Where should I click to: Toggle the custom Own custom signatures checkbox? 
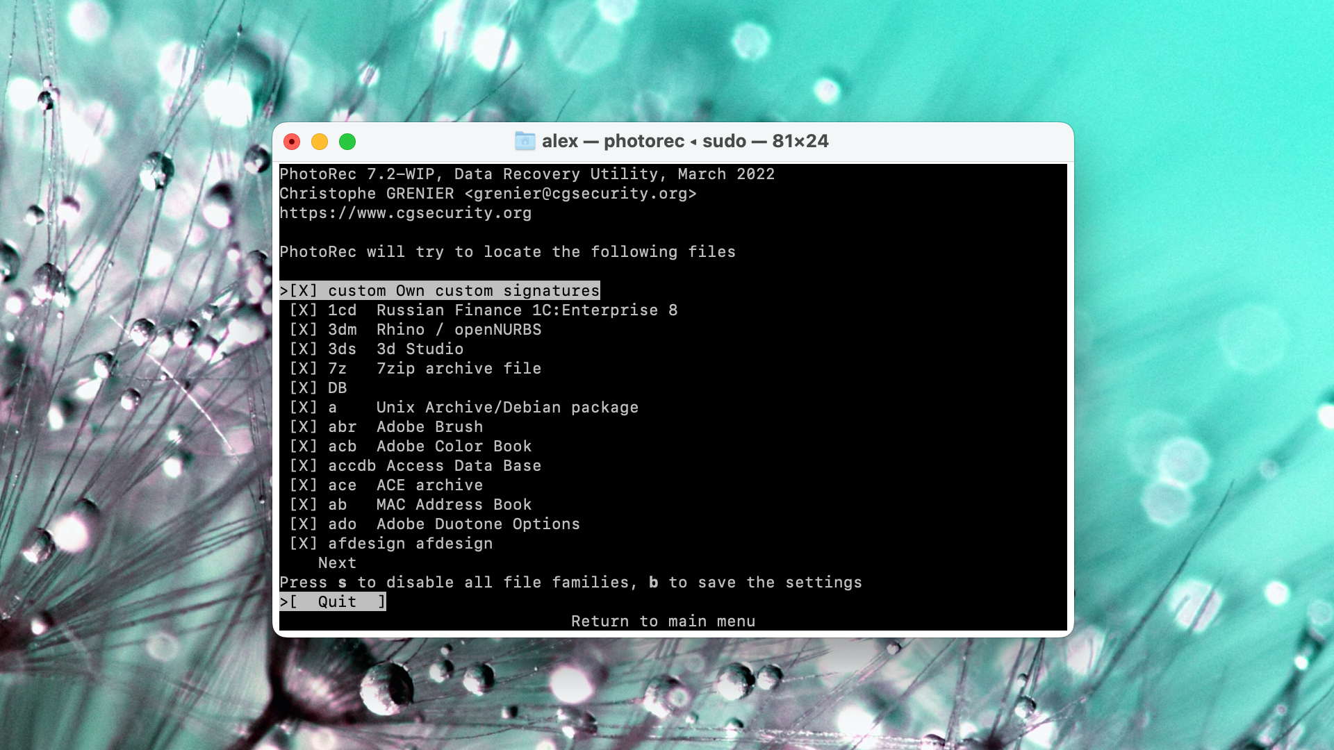[304, 290]
